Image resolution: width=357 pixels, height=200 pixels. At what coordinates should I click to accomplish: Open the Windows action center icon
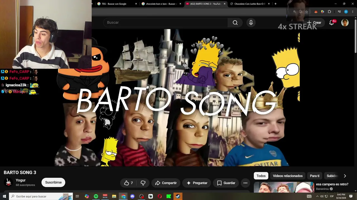[351, 196]
